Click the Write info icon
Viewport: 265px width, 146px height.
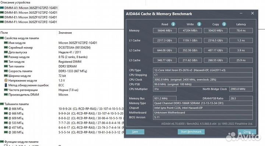tap(199, 24)
